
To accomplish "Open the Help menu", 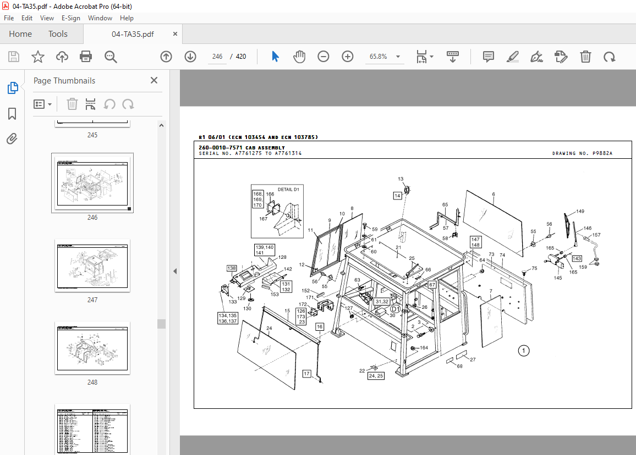I will (127, 18).
